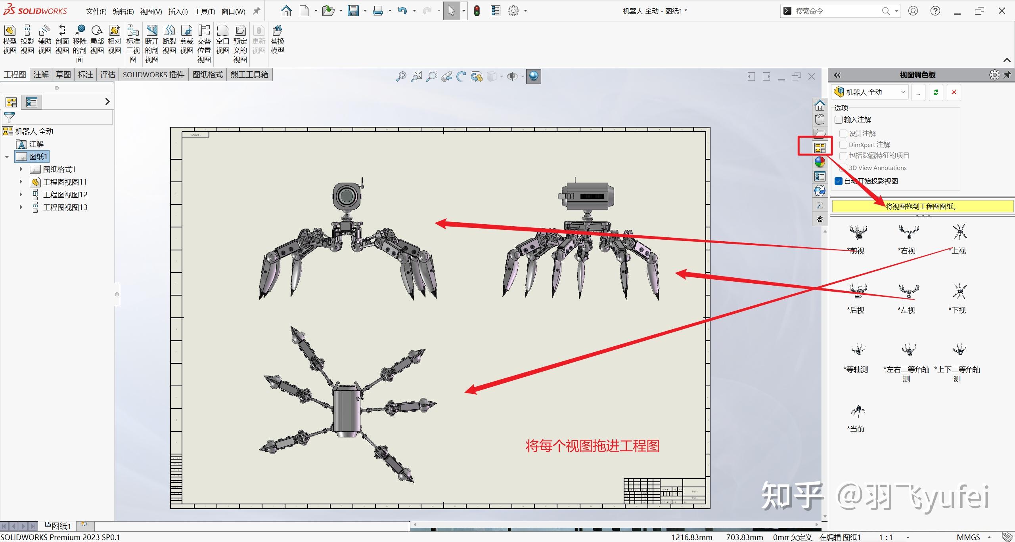The height and width of the screenshot is (542, 1015).
Task: Toggle the Hide/Show Items eye icon
Action: 512,76
